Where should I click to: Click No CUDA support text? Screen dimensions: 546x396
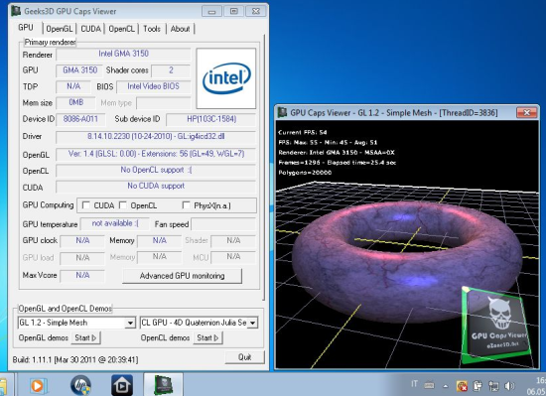pos(156,187)
